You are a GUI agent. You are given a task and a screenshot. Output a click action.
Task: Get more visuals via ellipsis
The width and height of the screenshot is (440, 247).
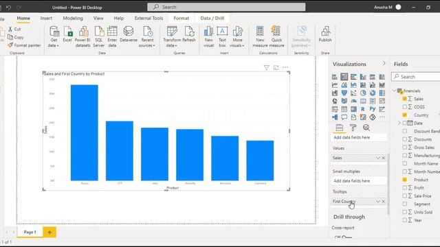tap(382, 117)
